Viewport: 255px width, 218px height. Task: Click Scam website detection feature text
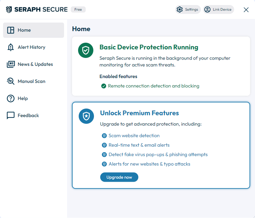tap(134, 136)
